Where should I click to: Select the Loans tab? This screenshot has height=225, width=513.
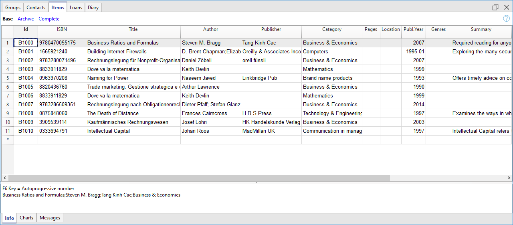tap(76, 8)
